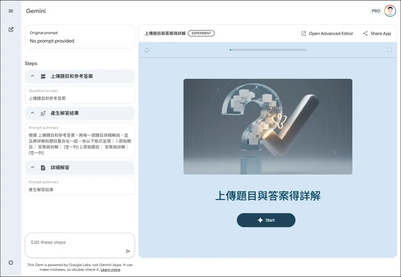Click the app title in preview header
The image size is (401, 277).
coord(165,34)
